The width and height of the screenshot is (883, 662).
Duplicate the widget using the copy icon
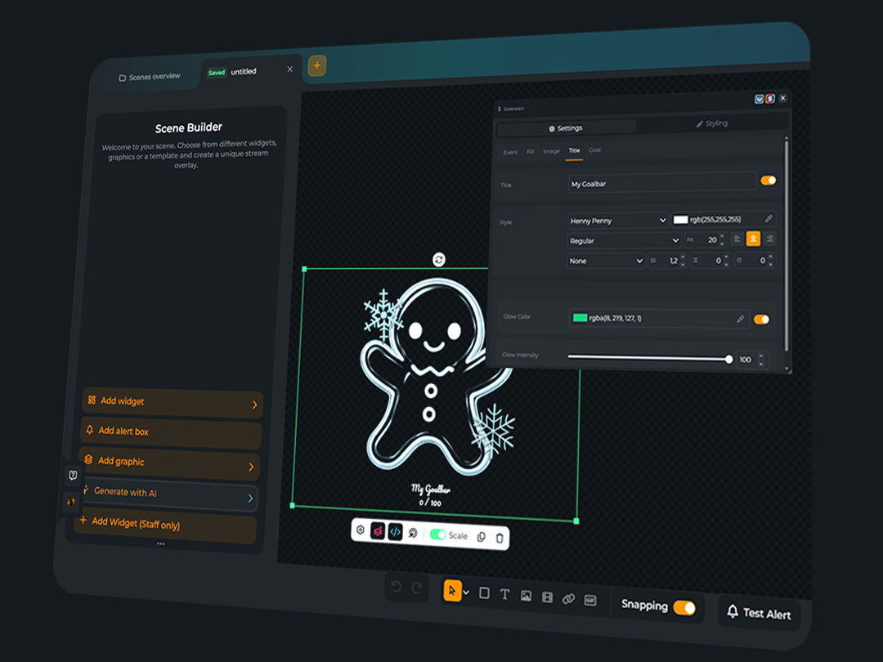(x=481, y=537)
